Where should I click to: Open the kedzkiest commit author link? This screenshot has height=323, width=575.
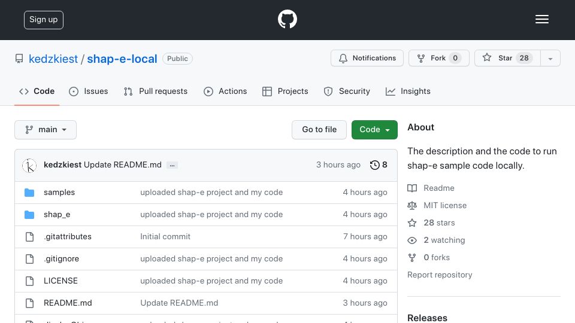[62, 165]
